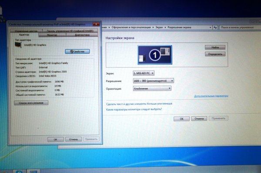Select the monitor 1 preview thumbnail
The height and width of the screenshot is (173, 261).
tap(155, 55)
